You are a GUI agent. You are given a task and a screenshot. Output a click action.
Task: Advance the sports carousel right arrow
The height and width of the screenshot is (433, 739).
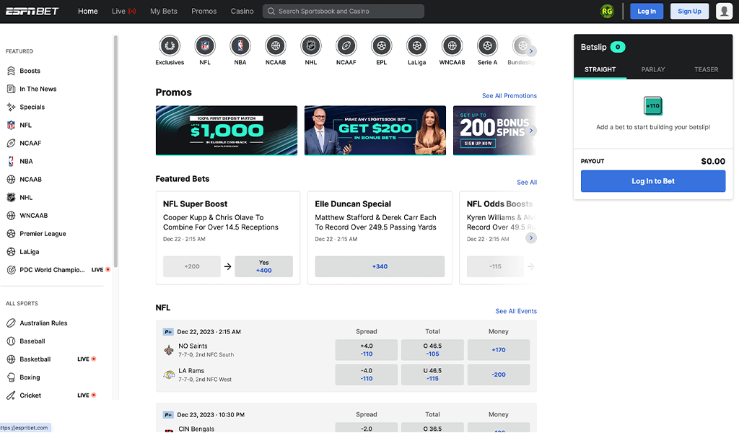(531, 51)
